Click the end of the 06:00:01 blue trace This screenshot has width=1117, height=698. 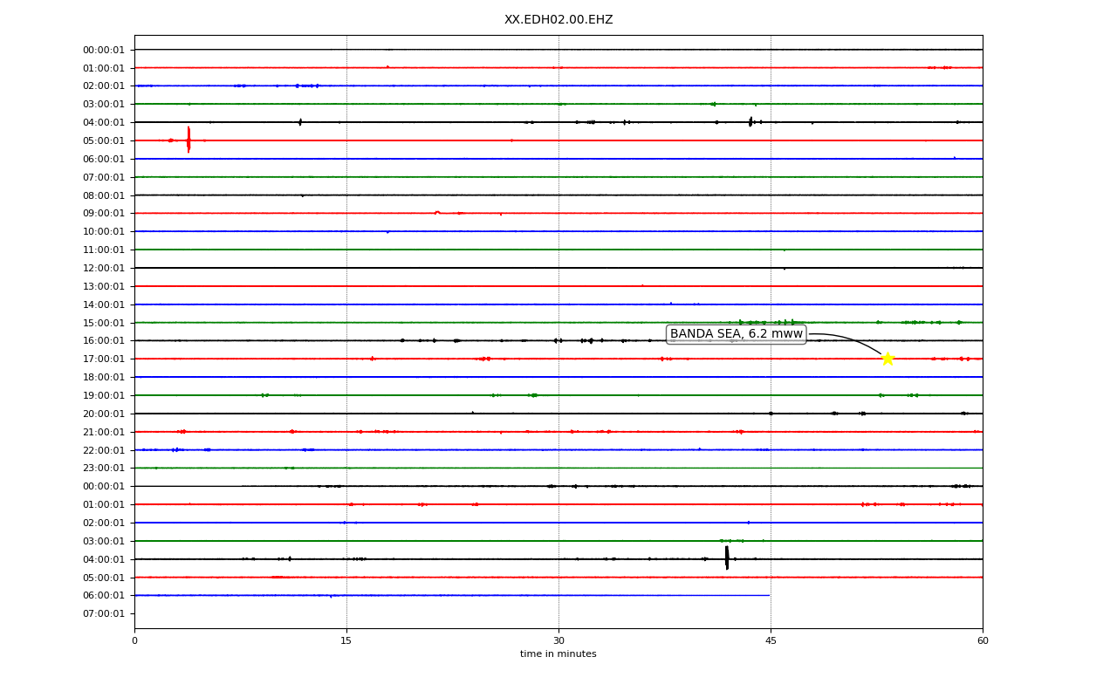point(769,595)
